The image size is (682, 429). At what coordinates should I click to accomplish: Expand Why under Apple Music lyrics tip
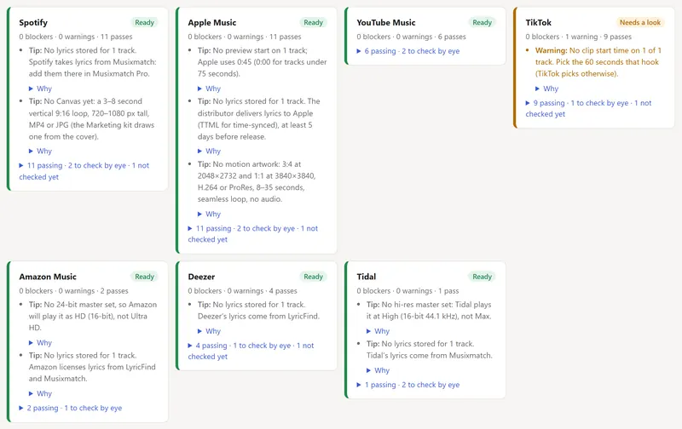tap(209, 152)
